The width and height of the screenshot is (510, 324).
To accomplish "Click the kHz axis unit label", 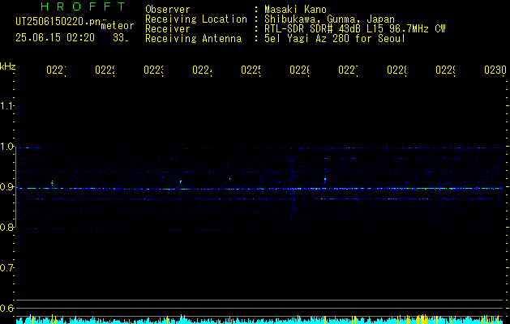I will [x=8, y=66].
